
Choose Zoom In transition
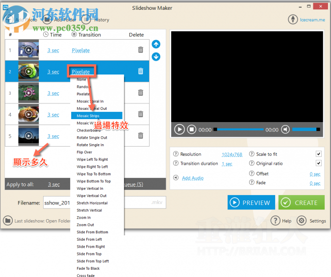[x=83, y=218]
